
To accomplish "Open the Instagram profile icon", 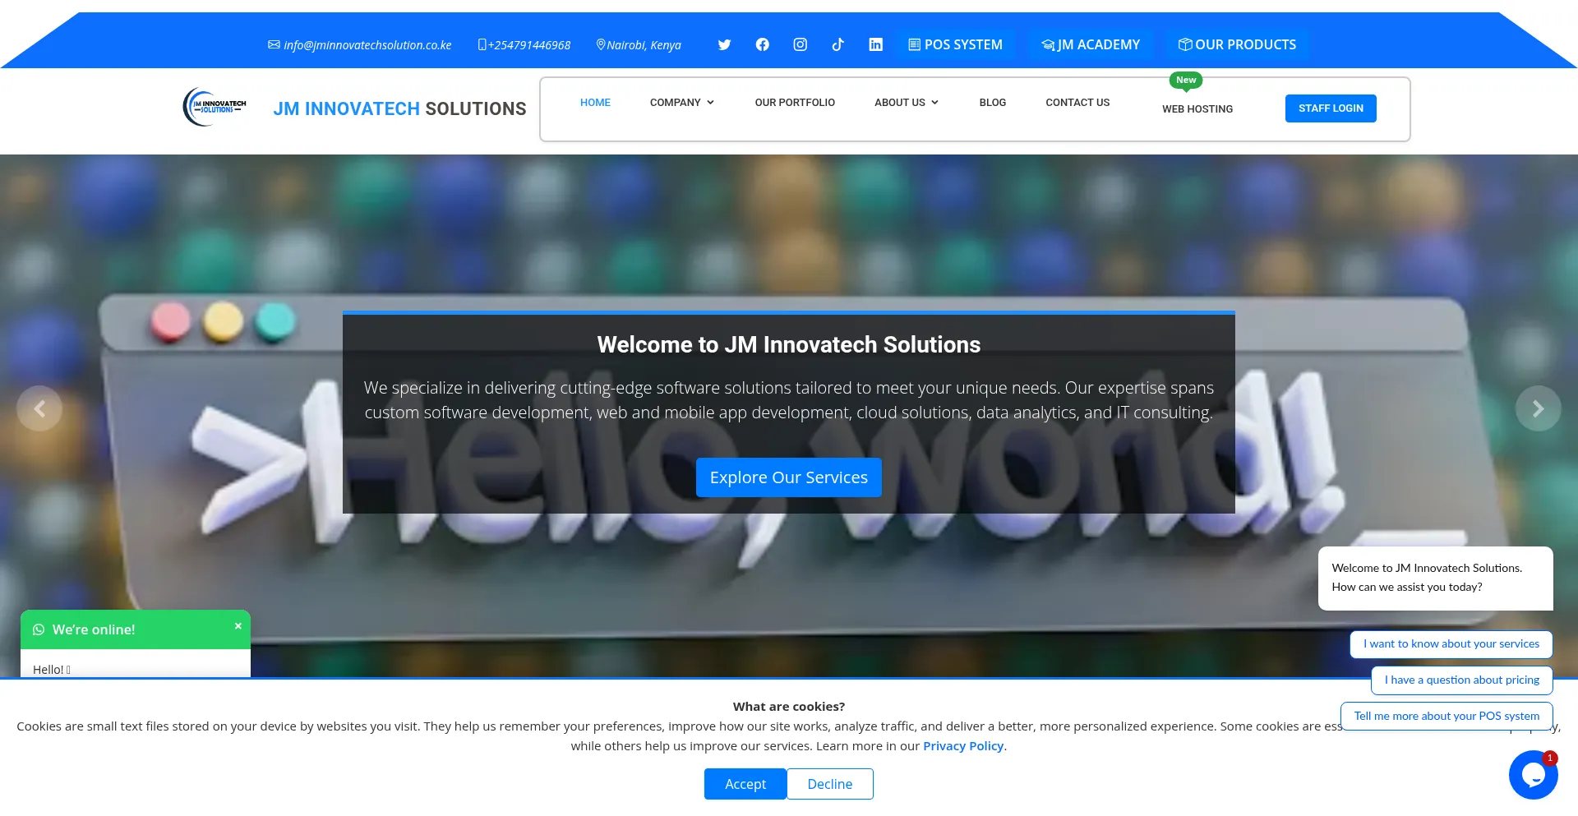I will click(x=801, y=45).
